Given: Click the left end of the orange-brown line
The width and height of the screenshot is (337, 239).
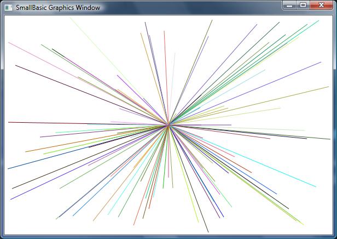Looking at the screenshot, I should click(x=26, y=151).
